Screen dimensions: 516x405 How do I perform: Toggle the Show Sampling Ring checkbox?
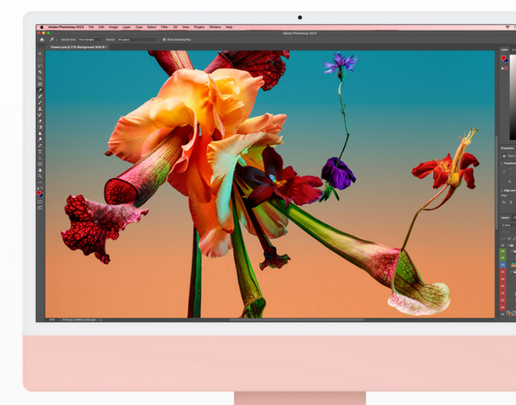pyautogui.click(x=164, y=40)
